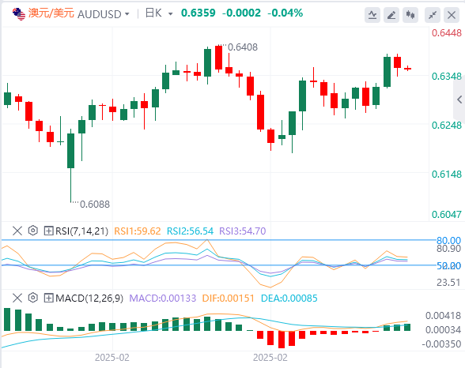Click the last candlestick on the chart
Viewport: 465px width, 368px height.
click(x=408, y=69)
